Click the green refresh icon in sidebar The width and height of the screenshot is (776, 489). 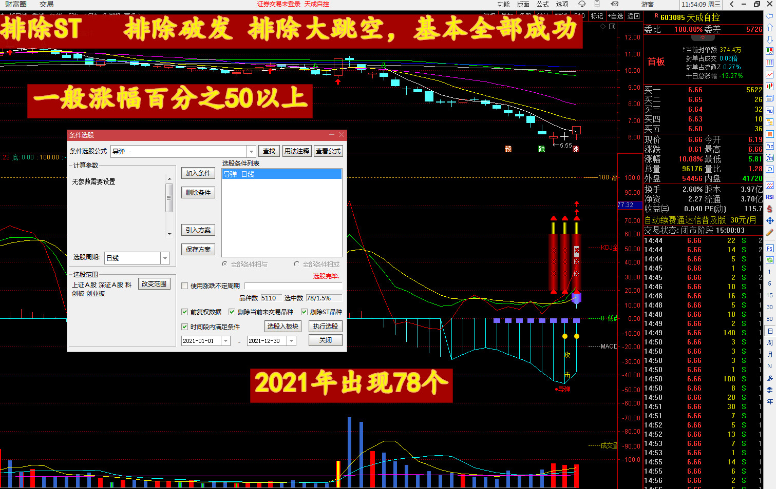click(769, 260)
